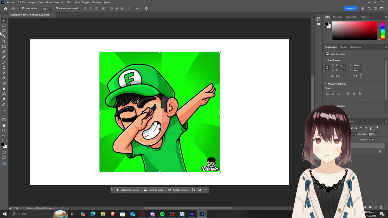Viewport: 388px width, 218px height.
Task: Open Color panel flyout menu
Action: point(386,17)
